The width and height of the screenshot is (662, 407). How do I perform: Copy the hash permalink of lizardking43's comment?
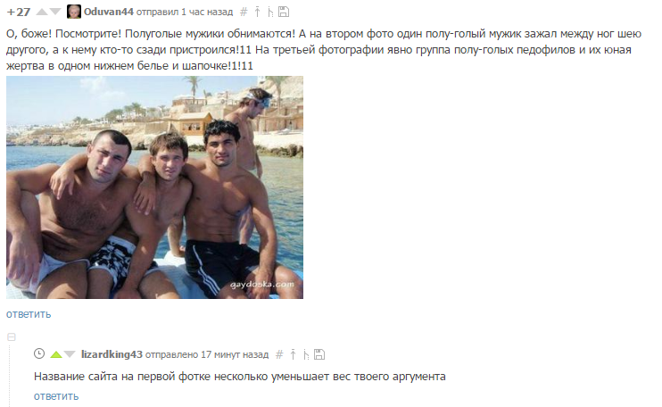click(279, 354)
